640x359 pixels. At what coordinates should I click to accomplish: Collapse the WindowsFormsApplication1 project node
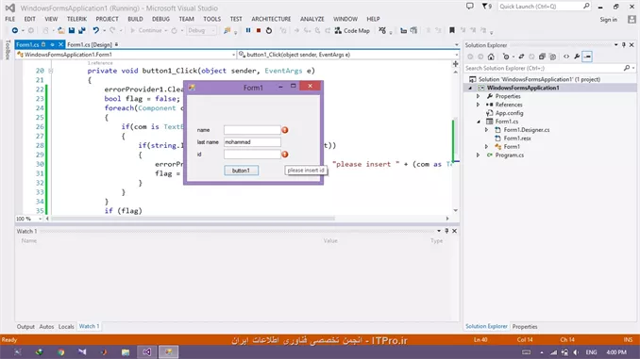470,88
